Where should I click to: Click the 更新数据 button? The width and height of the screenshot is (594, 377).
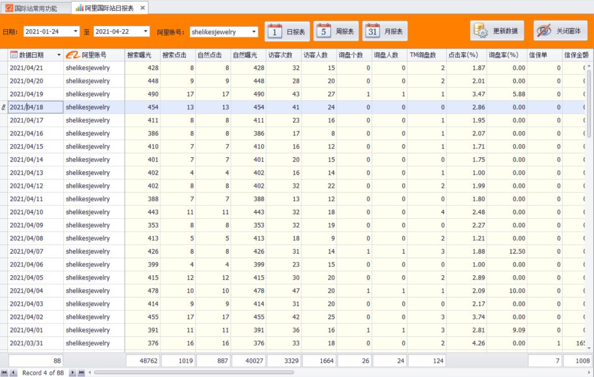pyautogui.click(x=497, y=31)
